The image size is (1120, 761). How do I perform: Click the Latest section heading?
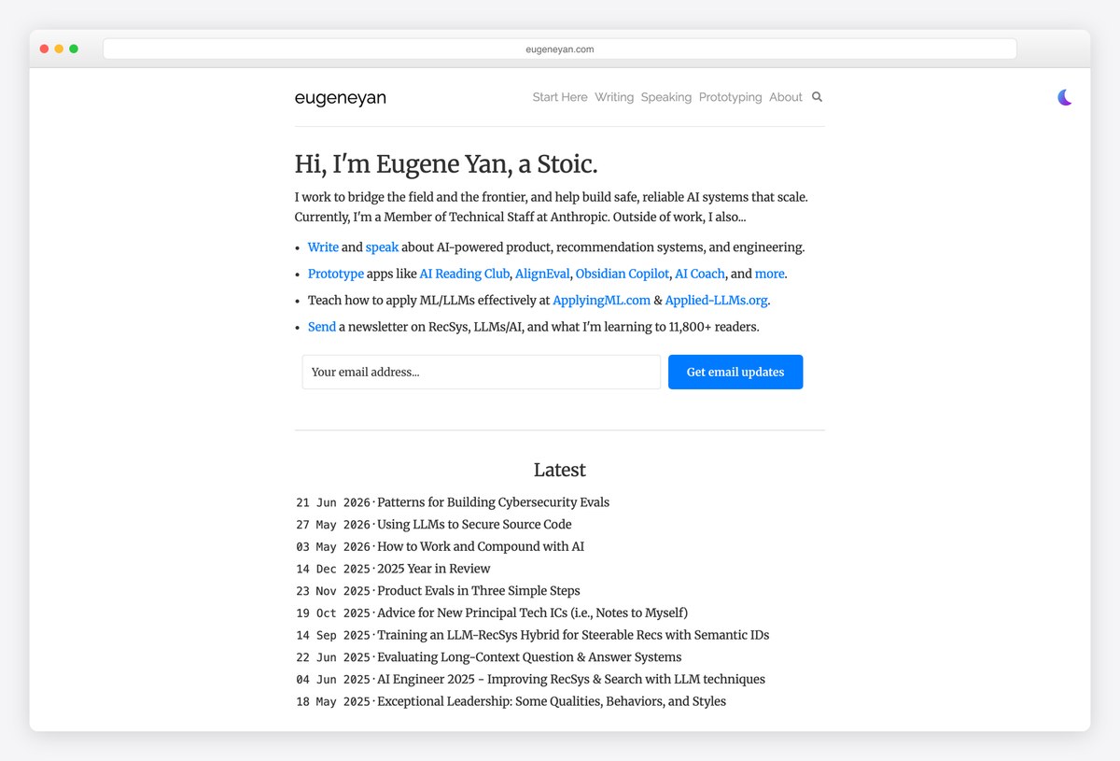(560, 470)
